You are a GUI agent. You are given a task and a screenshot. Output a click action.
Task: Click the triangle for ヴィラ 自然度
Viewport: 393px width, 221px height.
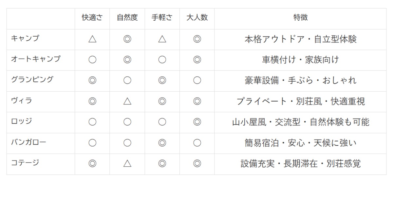click(127, 101)
